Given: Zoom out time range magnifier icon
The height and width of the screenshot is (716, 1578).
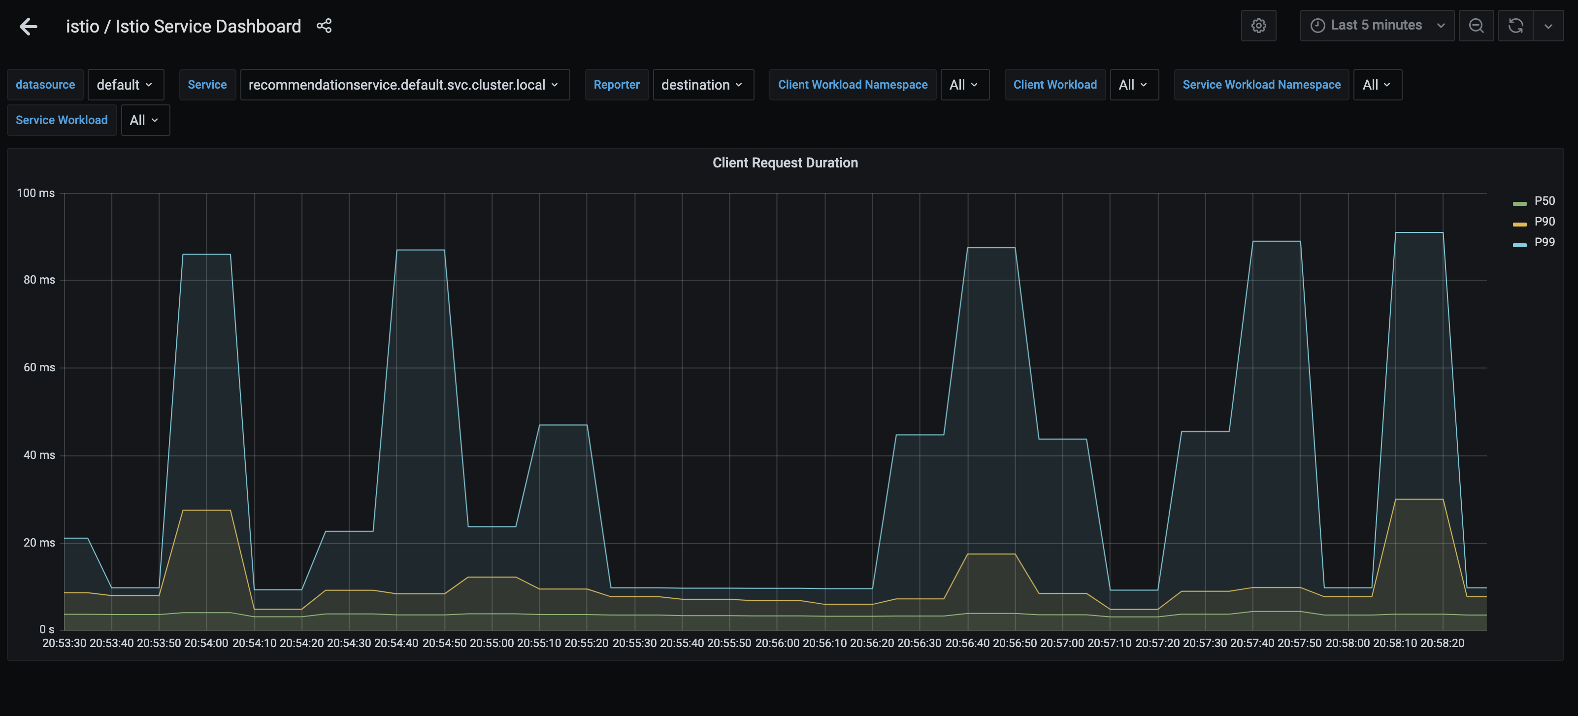Looking at the screenshot, I should click(x=1477, y=26).
